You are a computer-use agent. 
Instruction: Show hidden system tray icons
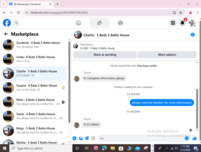point(167,148)
